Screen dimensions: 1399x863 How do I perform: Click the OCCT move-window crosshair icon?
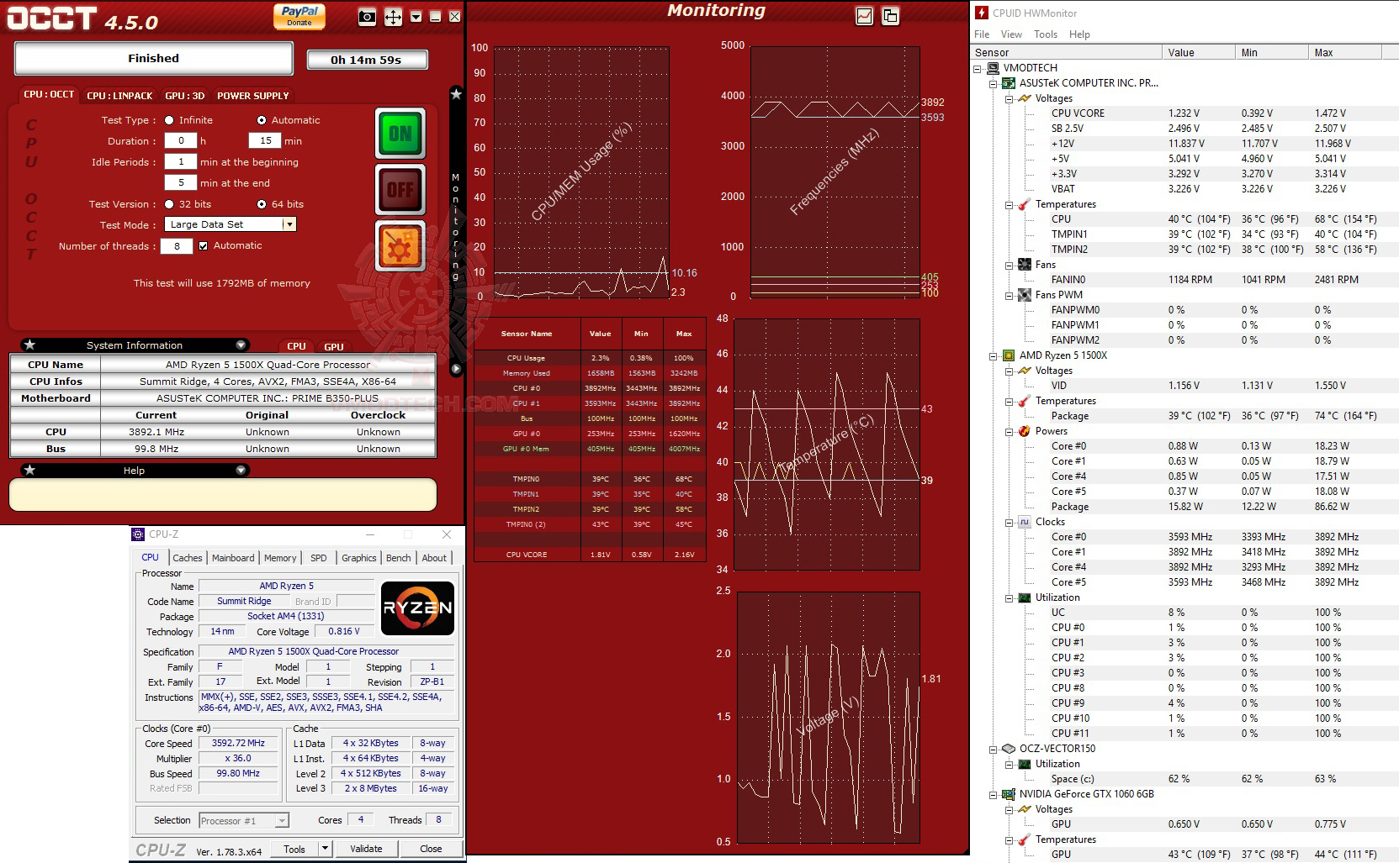393,17
